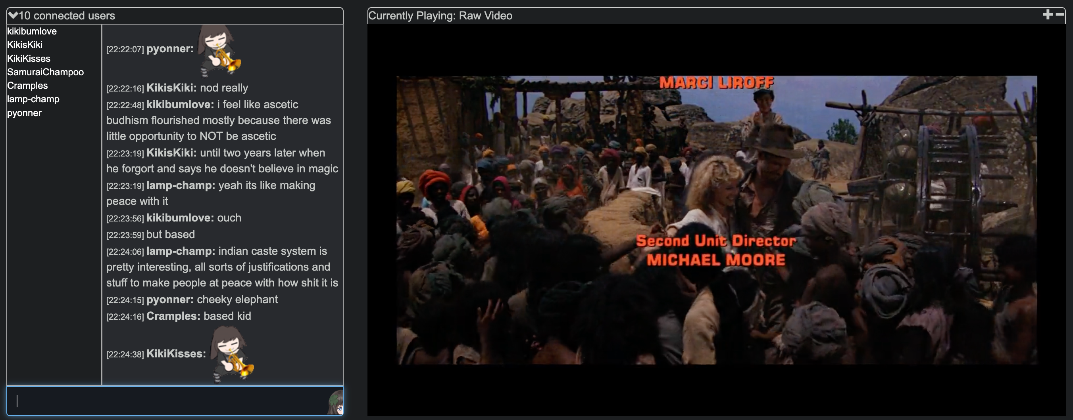Open the emote picker in chat input
The image size is (1073, 420).
[x=335, y=402]
